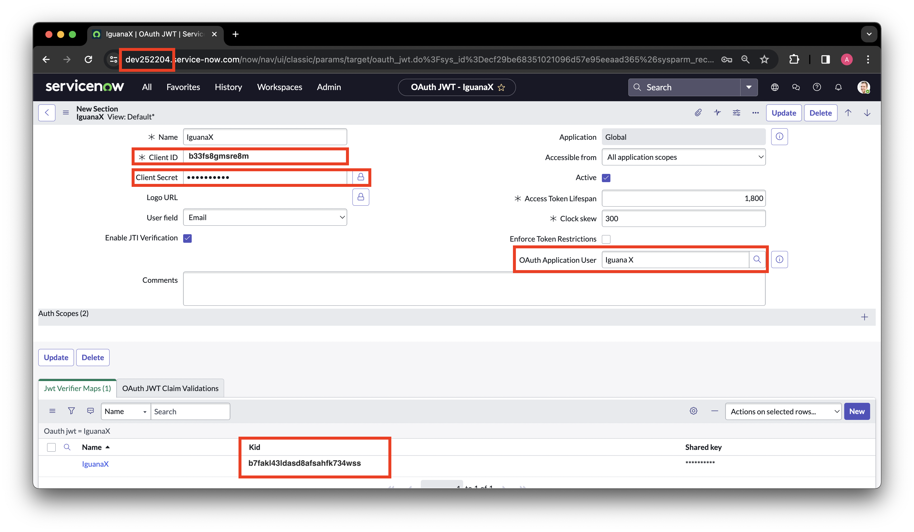Image resolution: width=914 pixels, height=532 pixels.
Task: Click the global Search box
Action: point(684,87)
